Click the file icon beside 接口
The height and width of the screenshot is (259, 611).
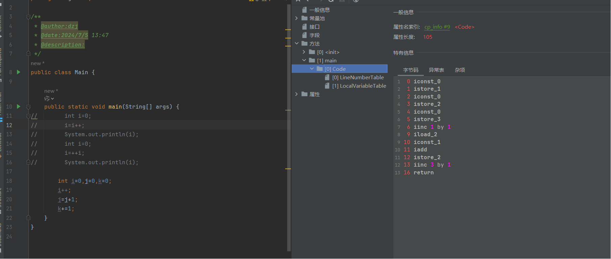(304, 27)
